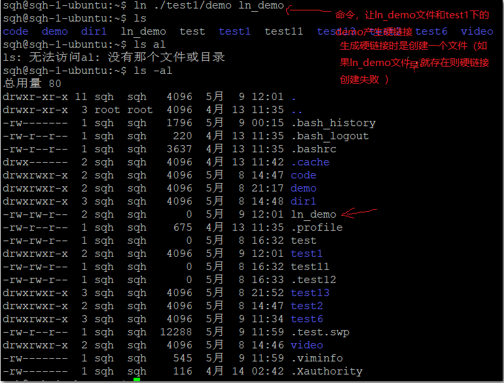Click "ln_demo" in the short ls output row

pyautogui.click(x=143, y=31)
